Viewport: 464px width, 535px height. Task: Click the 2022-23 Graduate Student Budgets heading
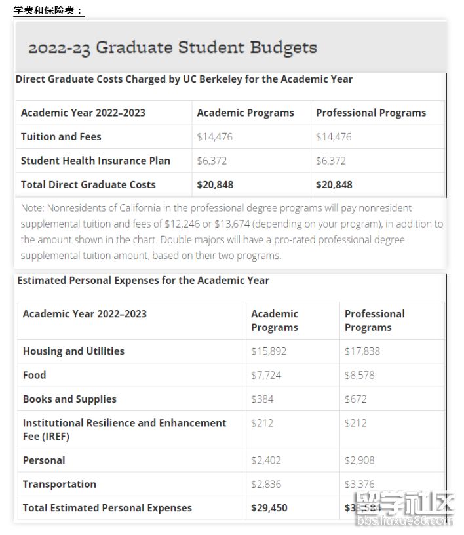172,48
